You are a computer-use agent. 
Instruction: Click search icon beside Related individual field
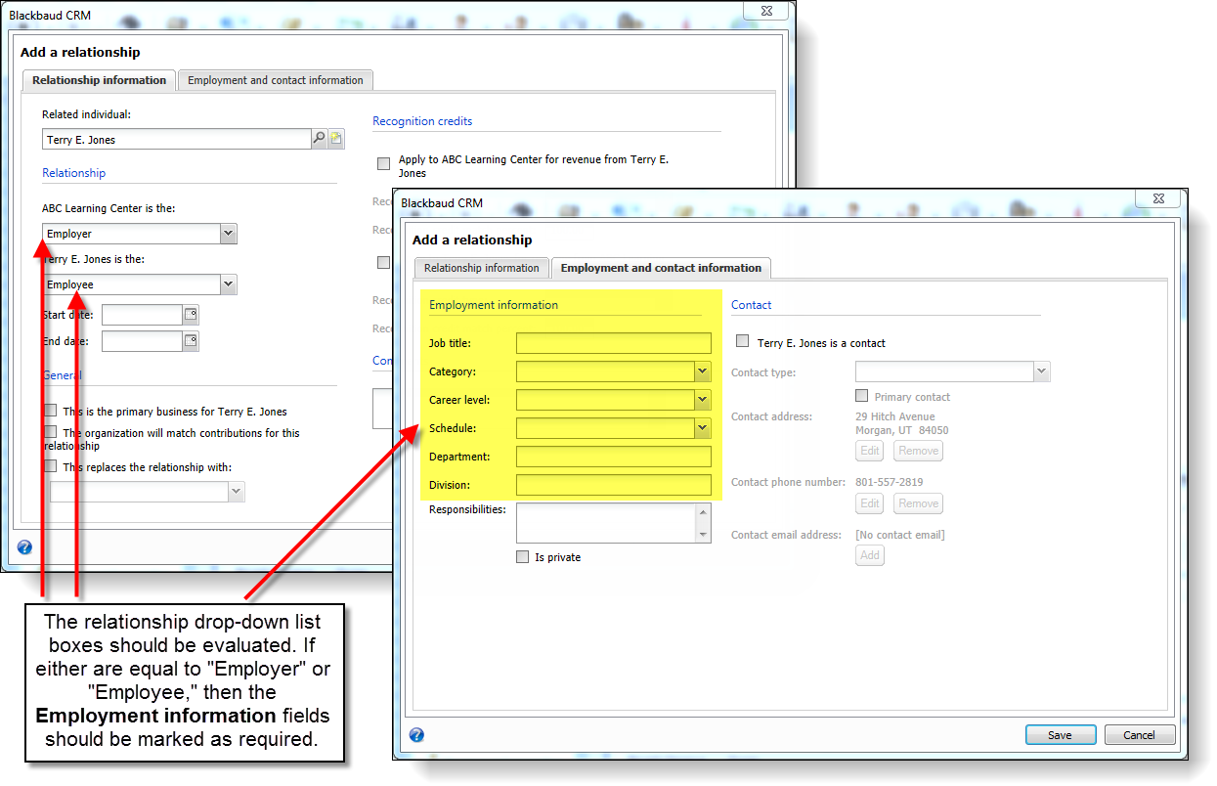click(x=319, y=139)
